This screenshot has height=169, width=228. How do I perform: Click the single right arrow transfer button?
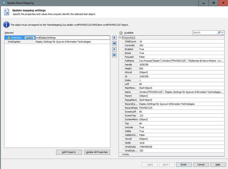tap(114, 49)
